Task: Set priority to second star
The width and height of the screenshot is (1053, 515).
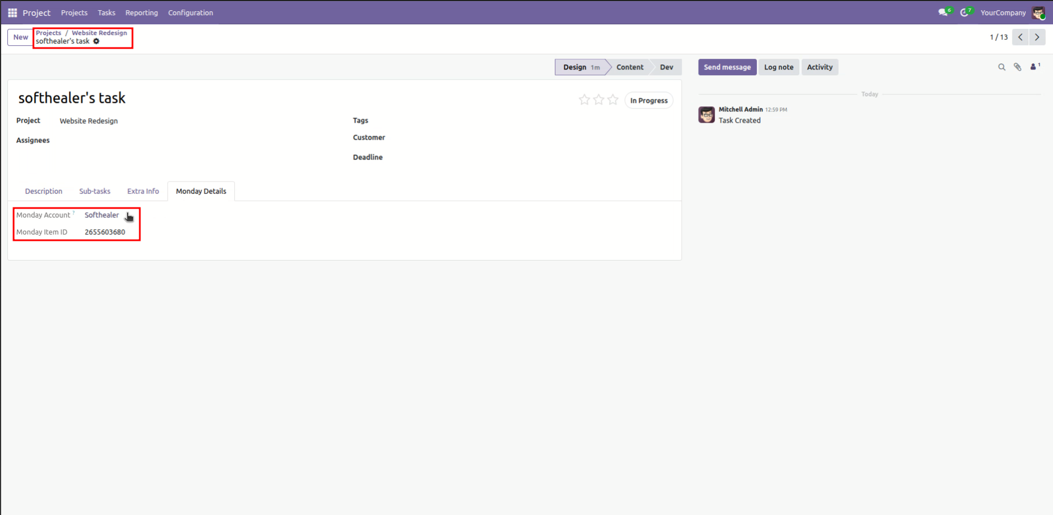Action: (x=598, y=100)
